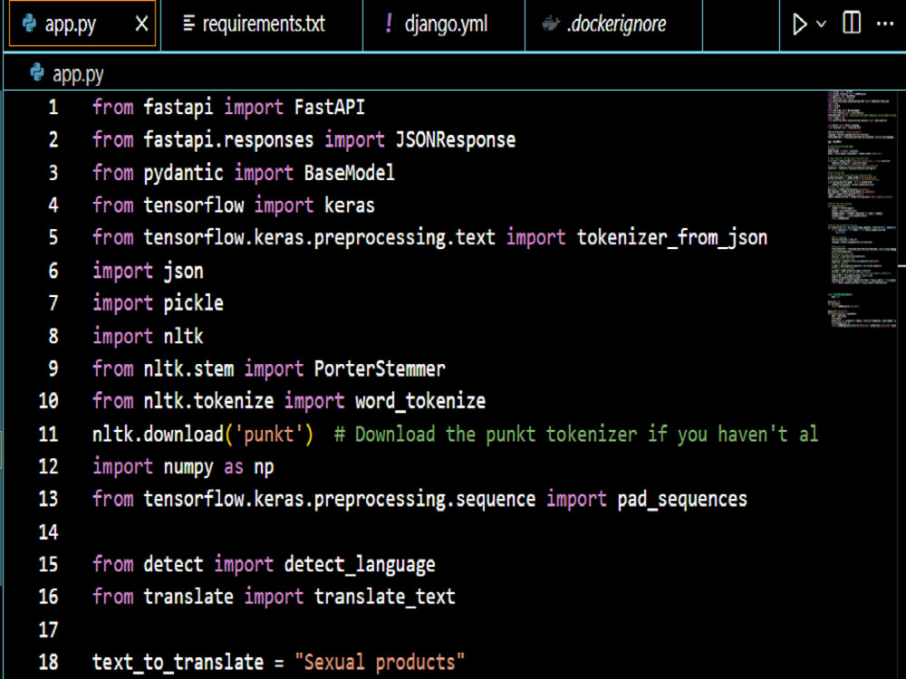The height and width of the screenshot is (679, 906).
Task: Close the app.py tab with its X
Action: tap(142, 24)
